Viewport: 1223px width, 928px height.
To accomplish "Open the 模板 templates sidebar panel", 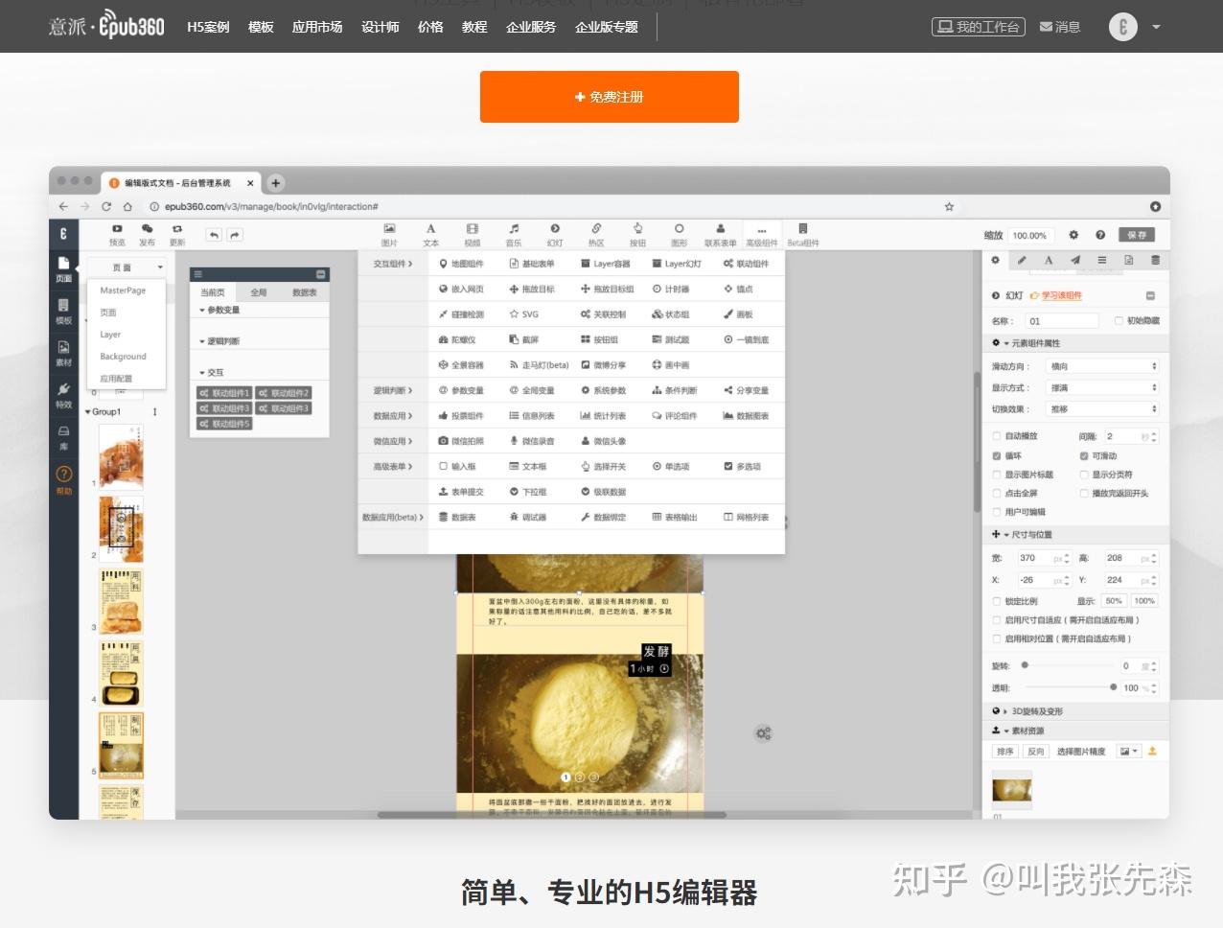I will [63, 311].
